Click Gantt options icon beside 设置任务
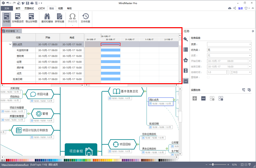This screenshot has width=256, height=168. tap(249, 90)
